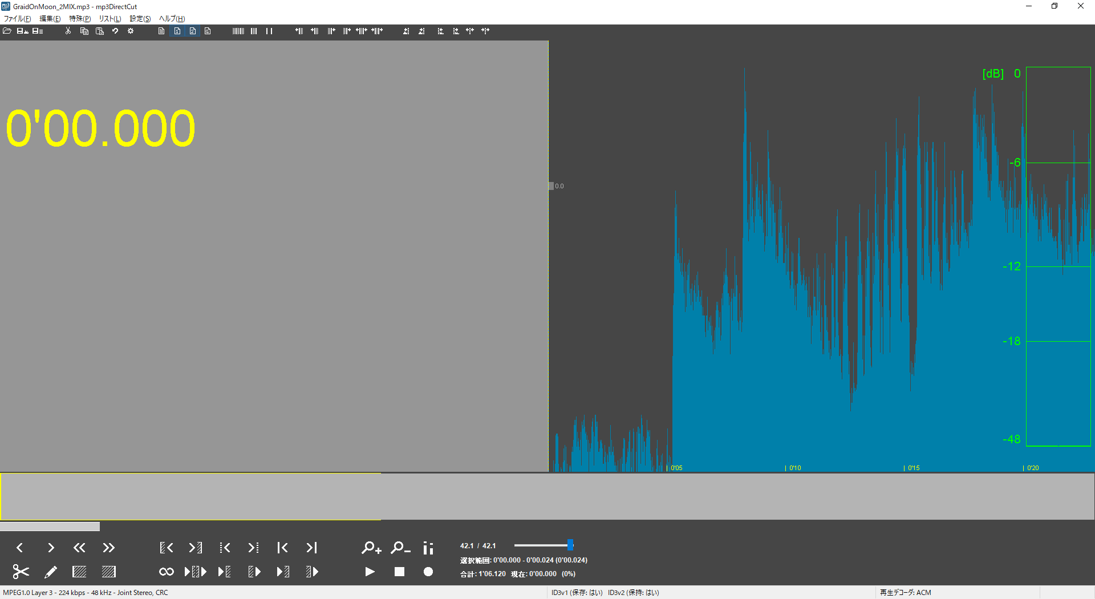
Task: Click the copy icon in the top toolbar
Action: click(84, 31)
